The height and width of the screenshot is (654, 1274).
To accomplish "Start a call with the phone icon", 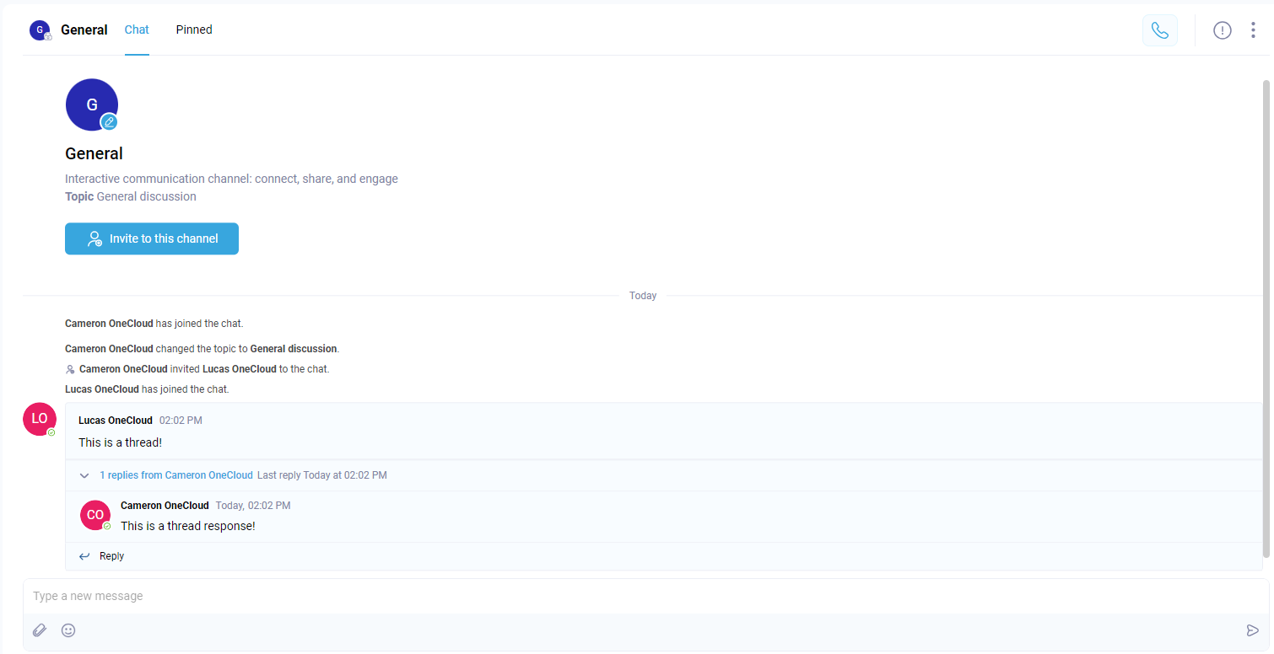I will click(x=1159, y=30).
